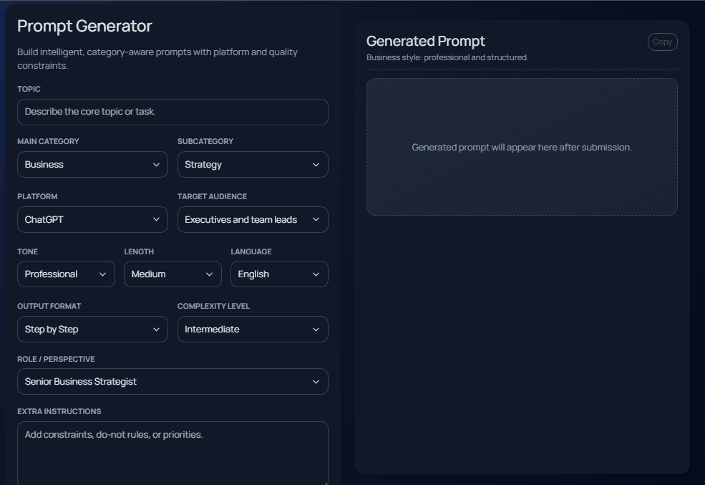Open the Main Category dropdown

point(92,165)
